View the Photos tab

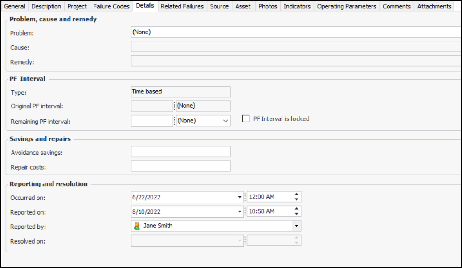[268, 7]
